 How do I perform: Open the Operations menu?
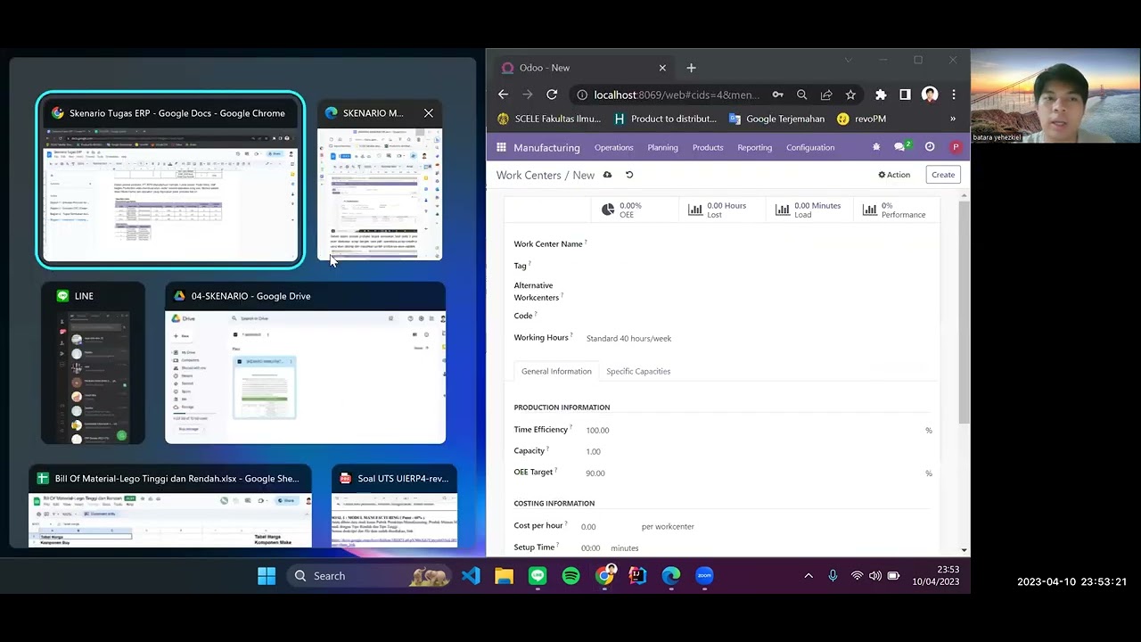(x=614, y=147)
